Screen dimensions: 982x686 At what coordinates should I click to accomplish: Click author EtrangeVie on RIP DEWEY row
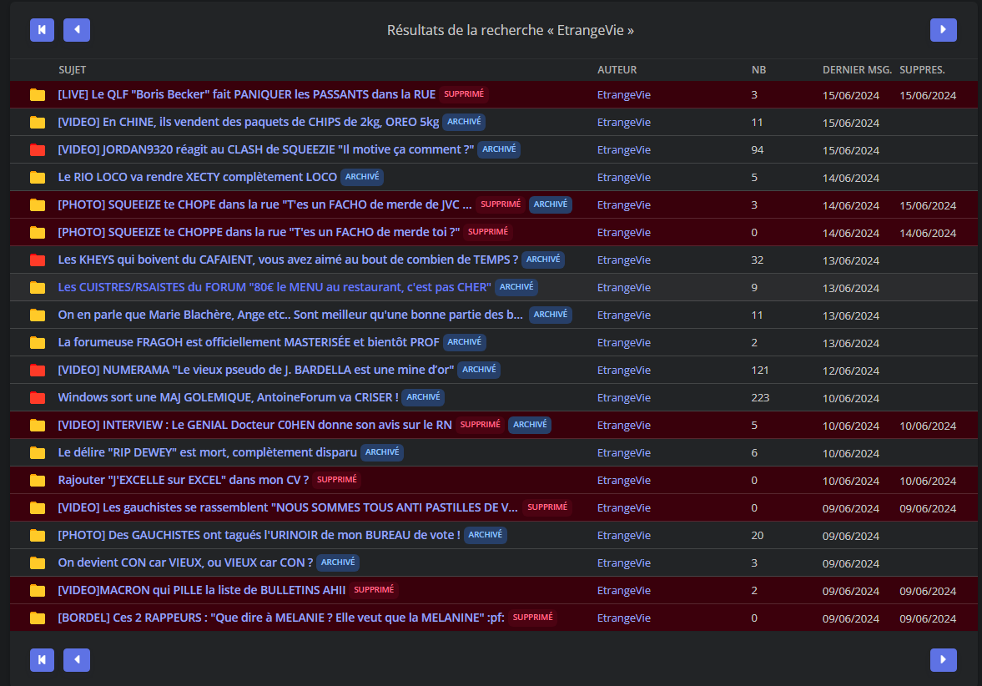[x=624, y=453]
